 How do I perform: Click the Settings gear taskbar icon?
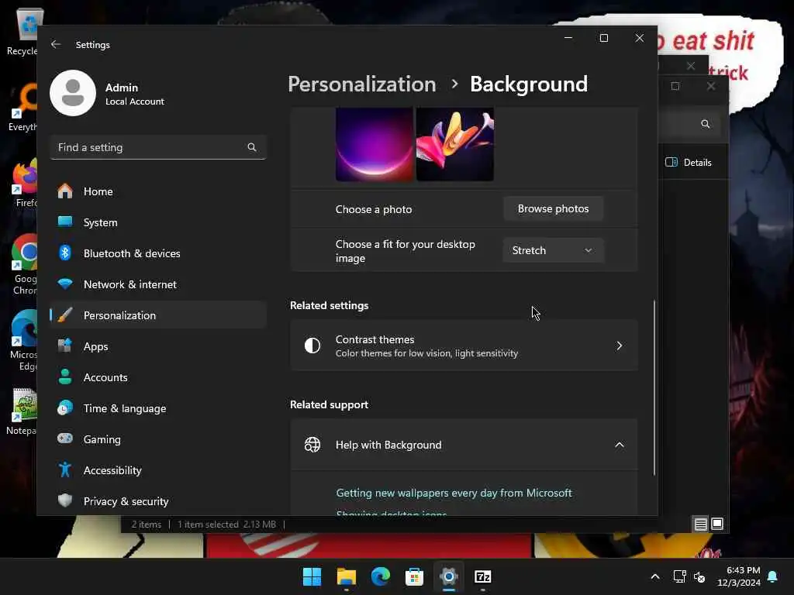[x=449, y=576]
